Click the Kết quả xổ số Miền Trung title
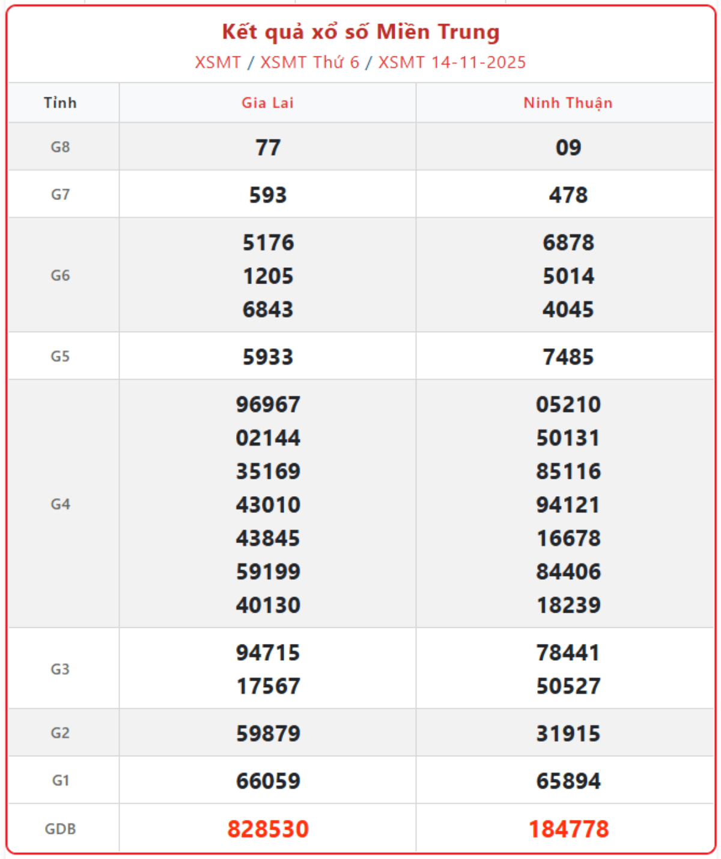This screenshot has width=721, height=859. point(360,32)
